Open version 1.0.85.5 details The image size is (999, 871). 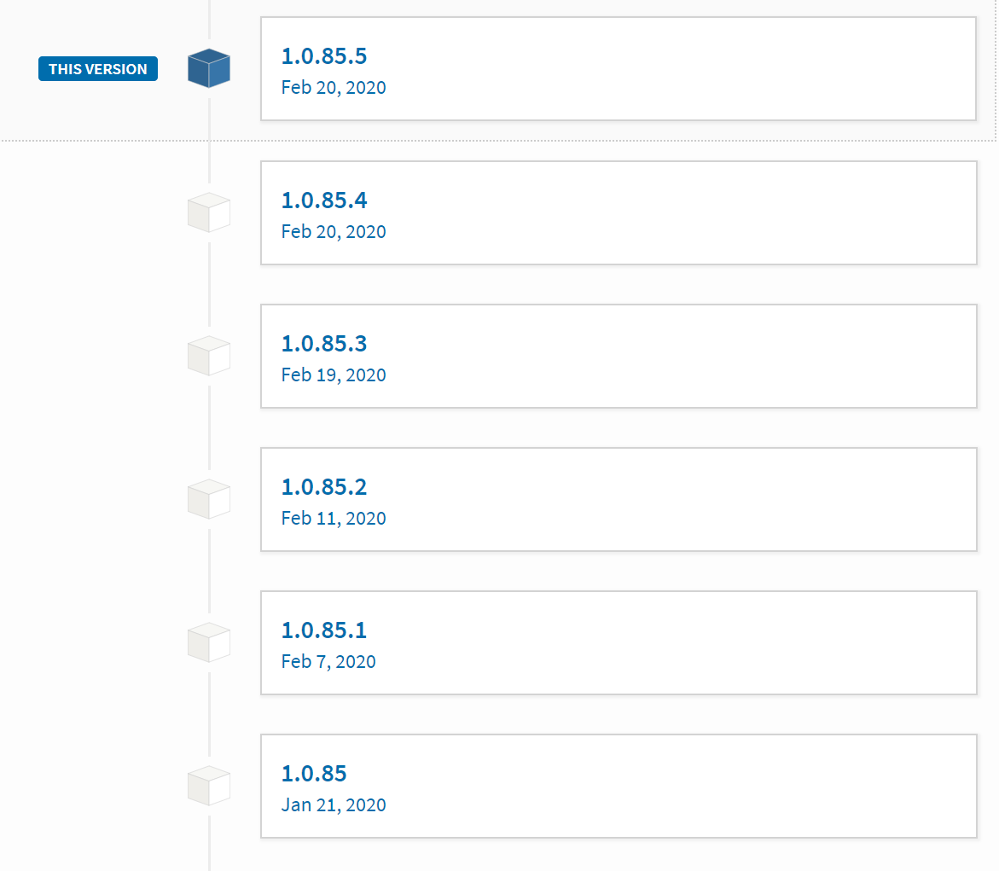pyautogui.click(x=322, y=55)
